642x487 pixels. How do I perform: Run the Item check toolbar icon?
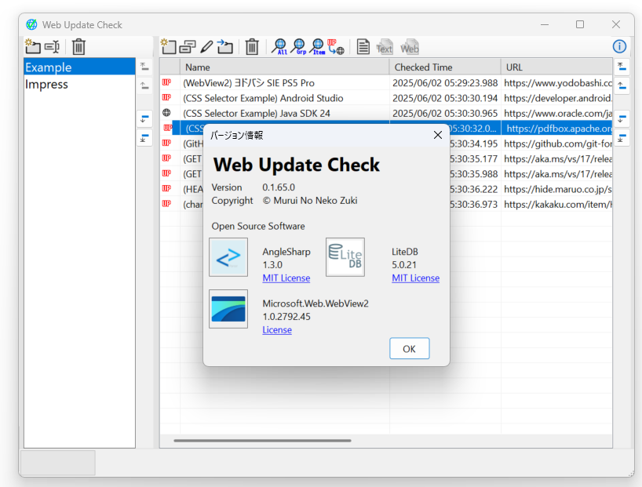tap(319, 47)
